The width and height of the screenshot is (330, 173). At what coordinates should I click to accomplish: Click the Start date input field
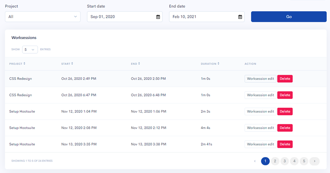pos(125,17)
